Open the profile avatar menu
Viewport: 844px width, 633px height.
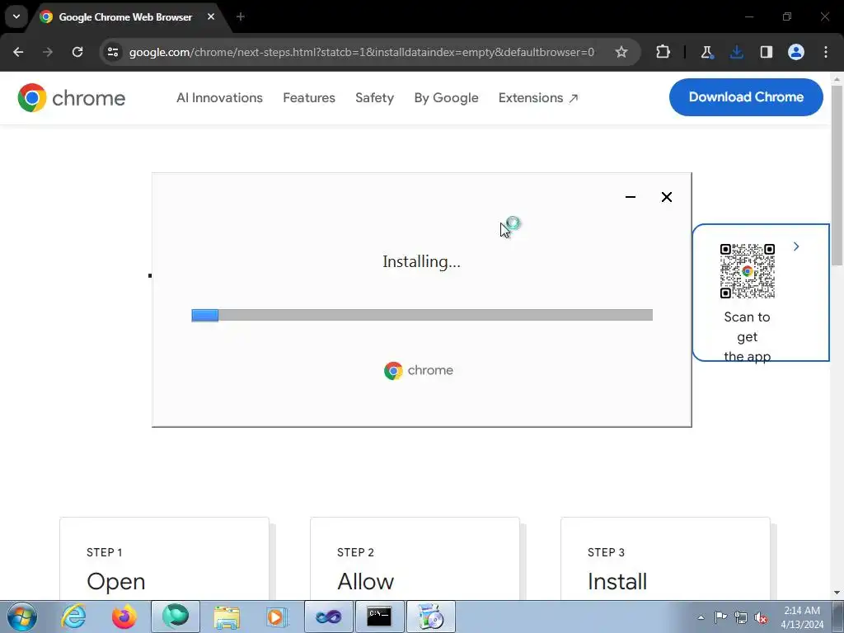point(796,52)
